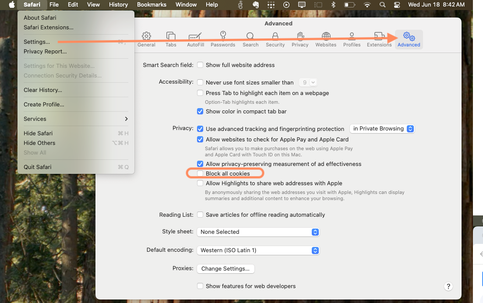Open the Default encoding dropdown
Viewport: 483px width, 303px height.
tap(258, 250)
